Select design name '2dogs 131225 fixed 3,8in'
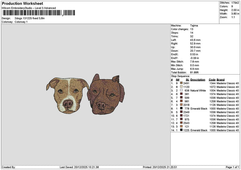This screenshot has height=170, width=241. (30, 18)
